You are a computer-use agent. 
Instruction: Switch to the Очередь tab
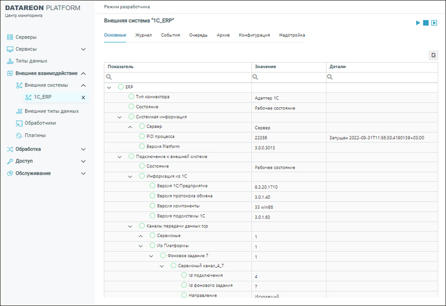click(198, 35)
